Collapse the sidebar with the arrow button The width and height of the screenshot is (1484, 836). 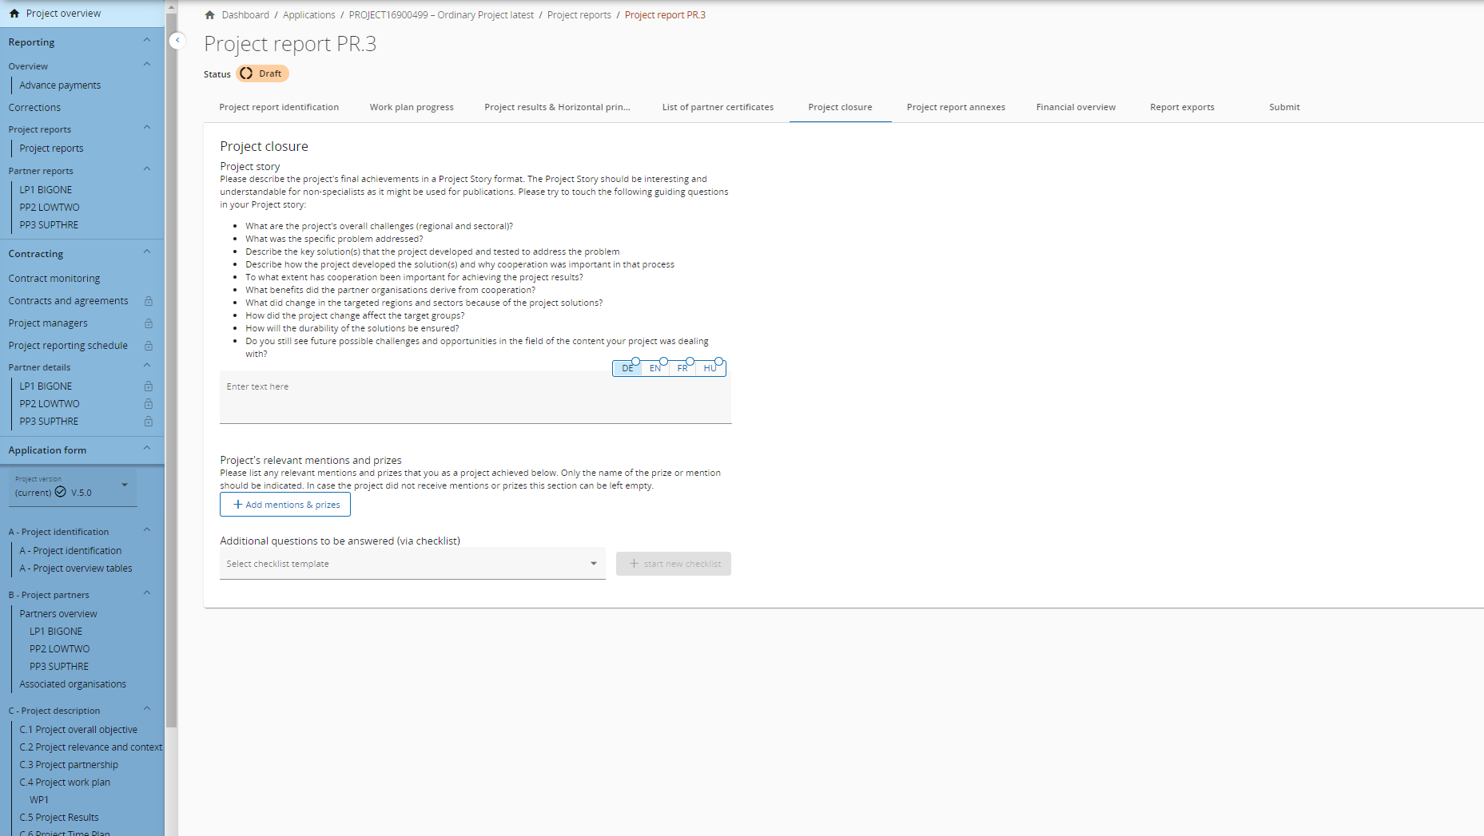click(x=177, y=41)
